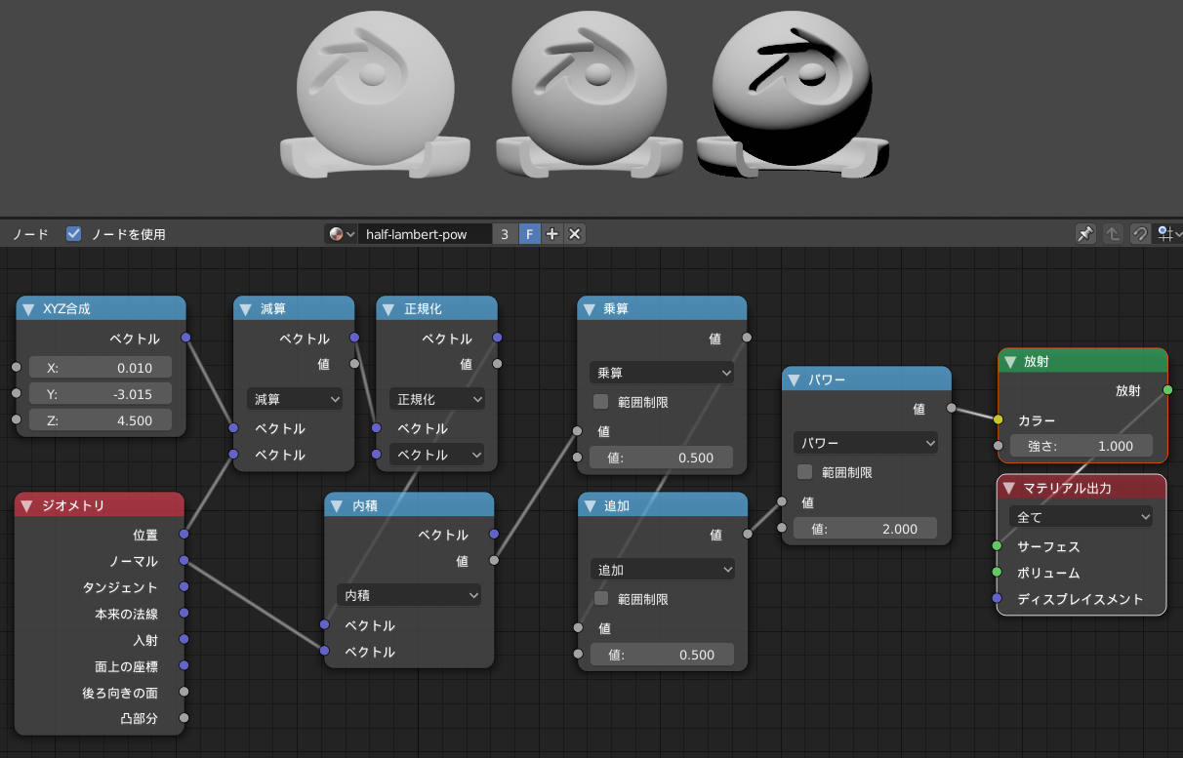Open 全て target dropdown in マテリアル出力
This screenshot has width=1183, height=758.
pyautogui.click(x=1081, y=517)
